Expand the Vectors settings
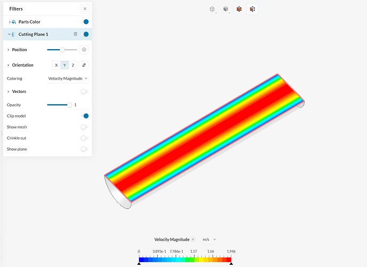 tap(9, 91)
